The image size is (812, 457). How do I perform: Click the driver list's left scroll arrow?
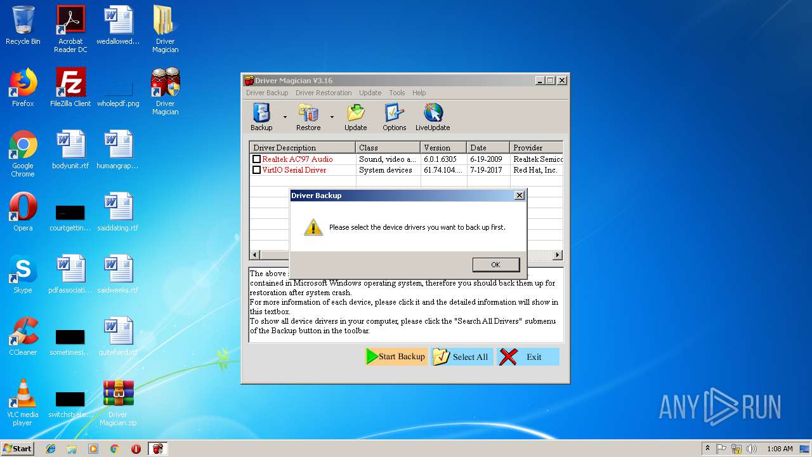pos(255,255)
